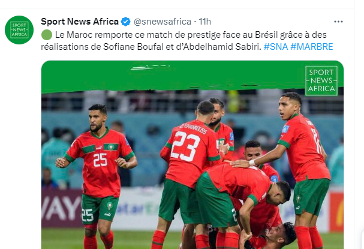Open Sport News Africa profile avatar

(x=19, y=30)
